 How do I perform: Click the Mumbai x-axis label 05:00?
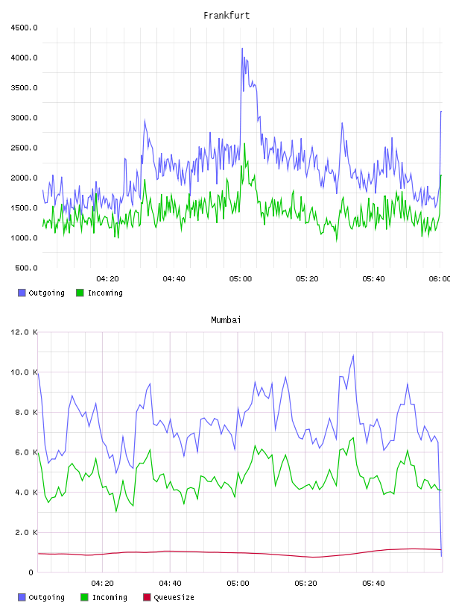[x=238, y=584]
